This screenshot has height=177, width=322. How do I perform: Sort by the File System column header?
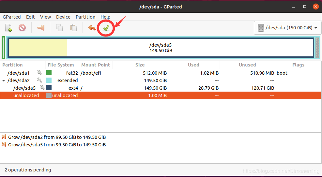(x=62, y=65)
